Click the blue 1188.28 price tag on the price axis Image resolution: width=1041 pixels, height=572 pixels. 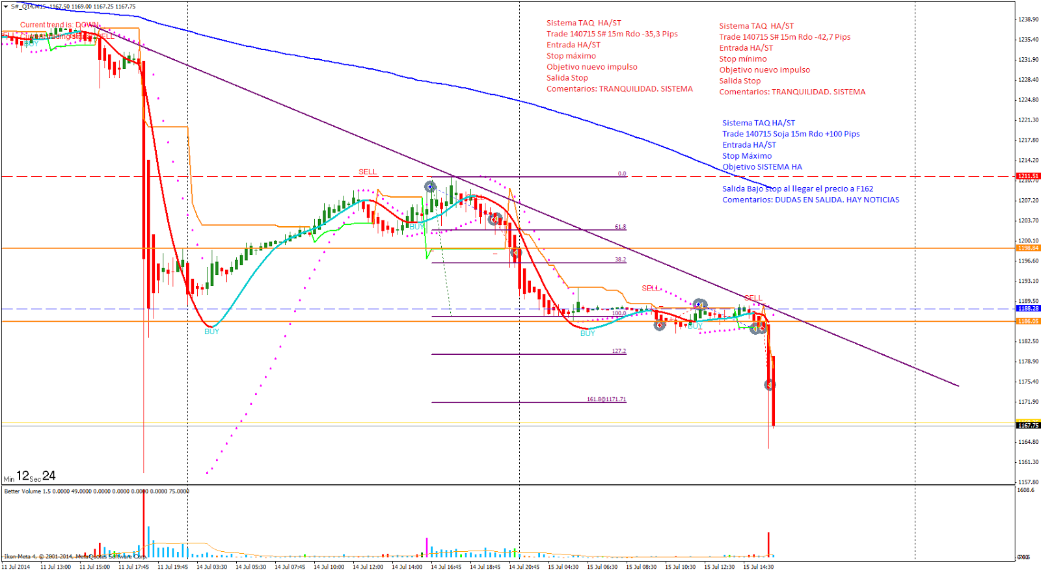pos(1028,309)
